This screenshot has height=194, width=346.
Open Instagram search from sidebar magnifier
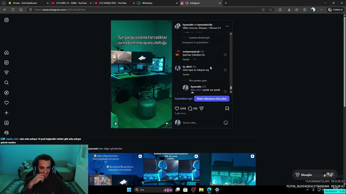[6, 83]
